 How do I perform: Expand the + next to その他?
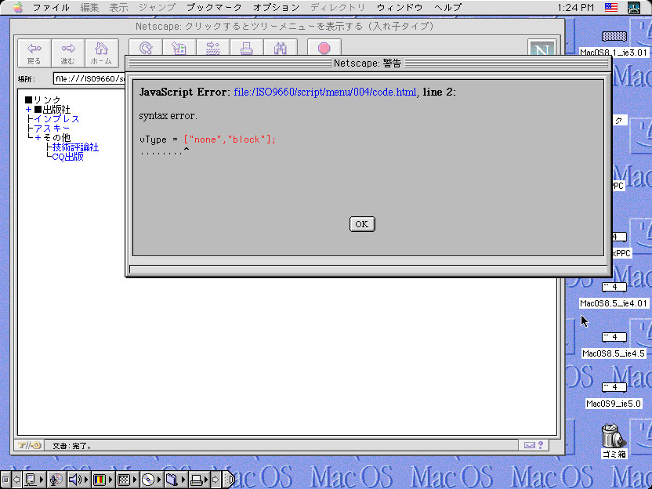click(x=38, y=138)
